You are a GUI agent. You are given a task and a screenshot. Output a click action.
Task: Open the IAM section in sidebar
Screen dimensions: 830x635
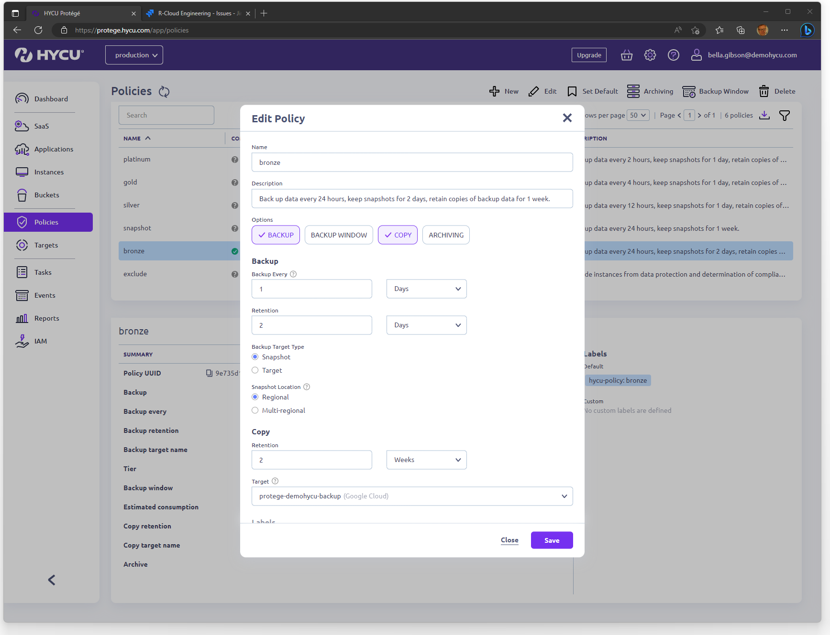point(40,341)
